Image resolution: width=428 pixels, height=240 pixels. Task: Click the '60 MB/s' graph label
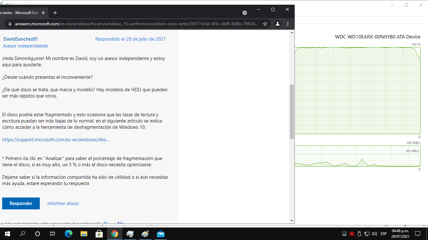[413, 151]
